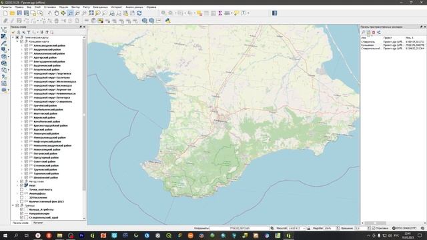Enable the Анаморфоза layer checkbox
This screenshot has width=427, height=240.
[21, 193]
